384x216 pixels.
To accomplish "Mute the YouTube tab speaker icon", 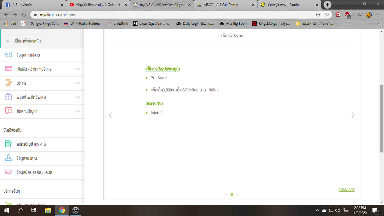I will click(120, 5).
